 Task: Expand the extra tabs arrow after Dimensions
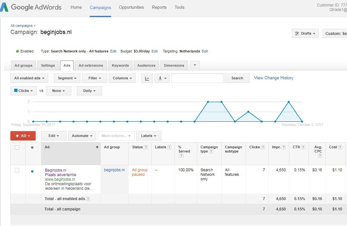[x=194, y=65]
